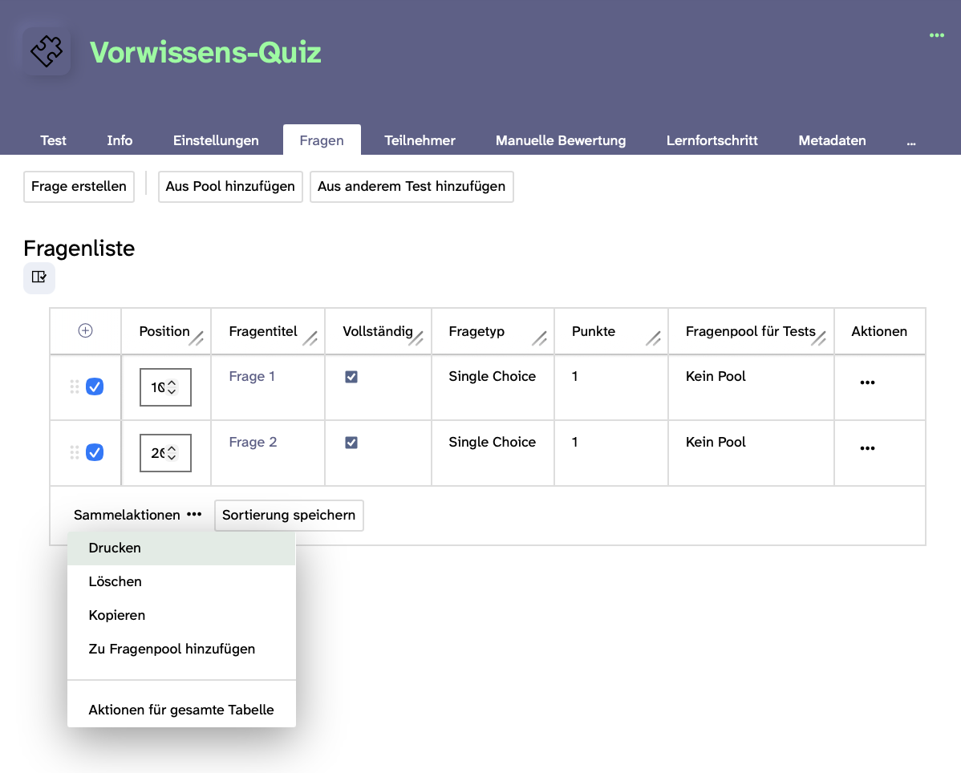Open the Teilnehmer tab

[420, 140]
